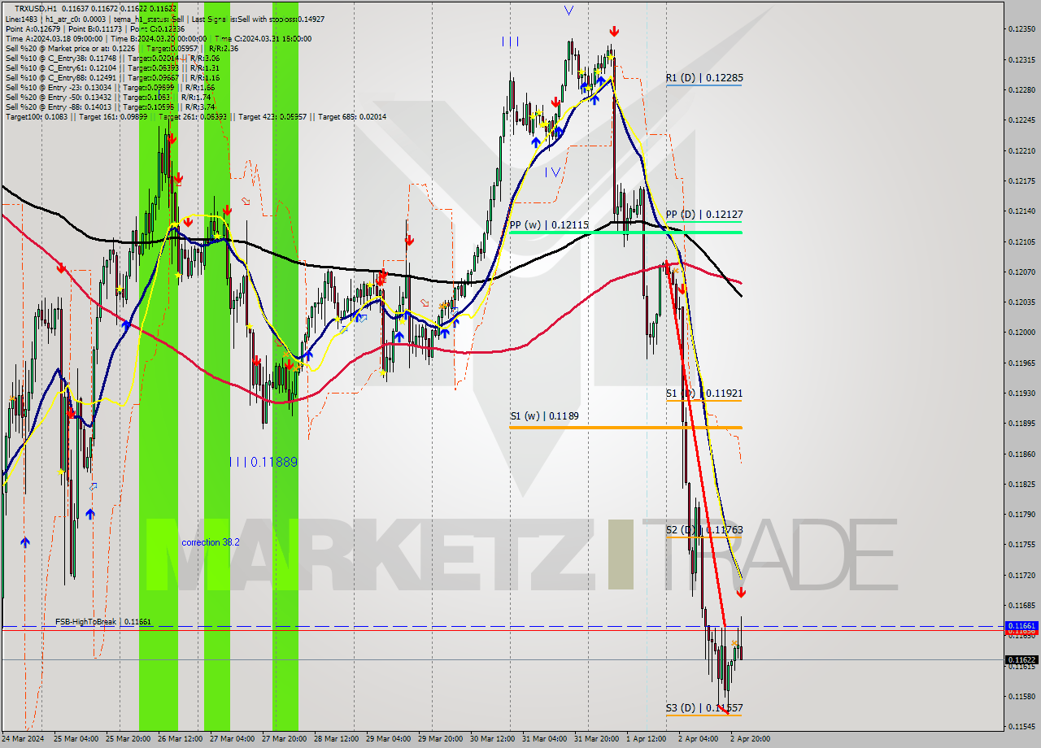1041x748 pixels.
Task: Select the 'Sell %10 @ C_Entry88' line
Action: point(112,77)
